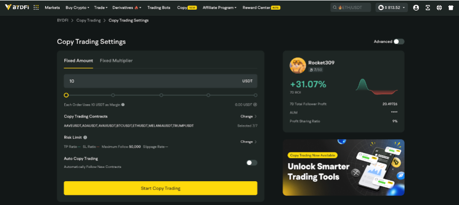Select the Fixed Amount tab
The image size is (459, 205).
tap(78, 61)
